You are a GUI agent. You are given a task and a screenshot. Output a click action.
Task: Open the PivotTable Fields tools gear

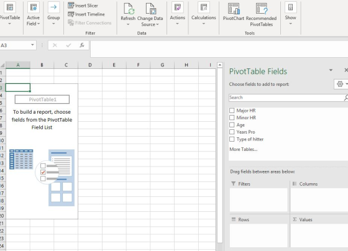(341, 84)
